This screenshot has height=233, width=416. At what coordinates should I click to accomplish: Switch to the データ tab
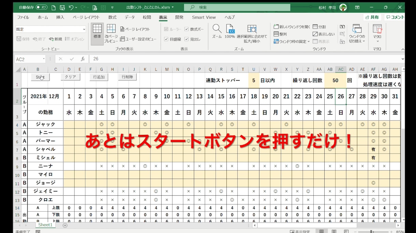click(x=130, y=17)
